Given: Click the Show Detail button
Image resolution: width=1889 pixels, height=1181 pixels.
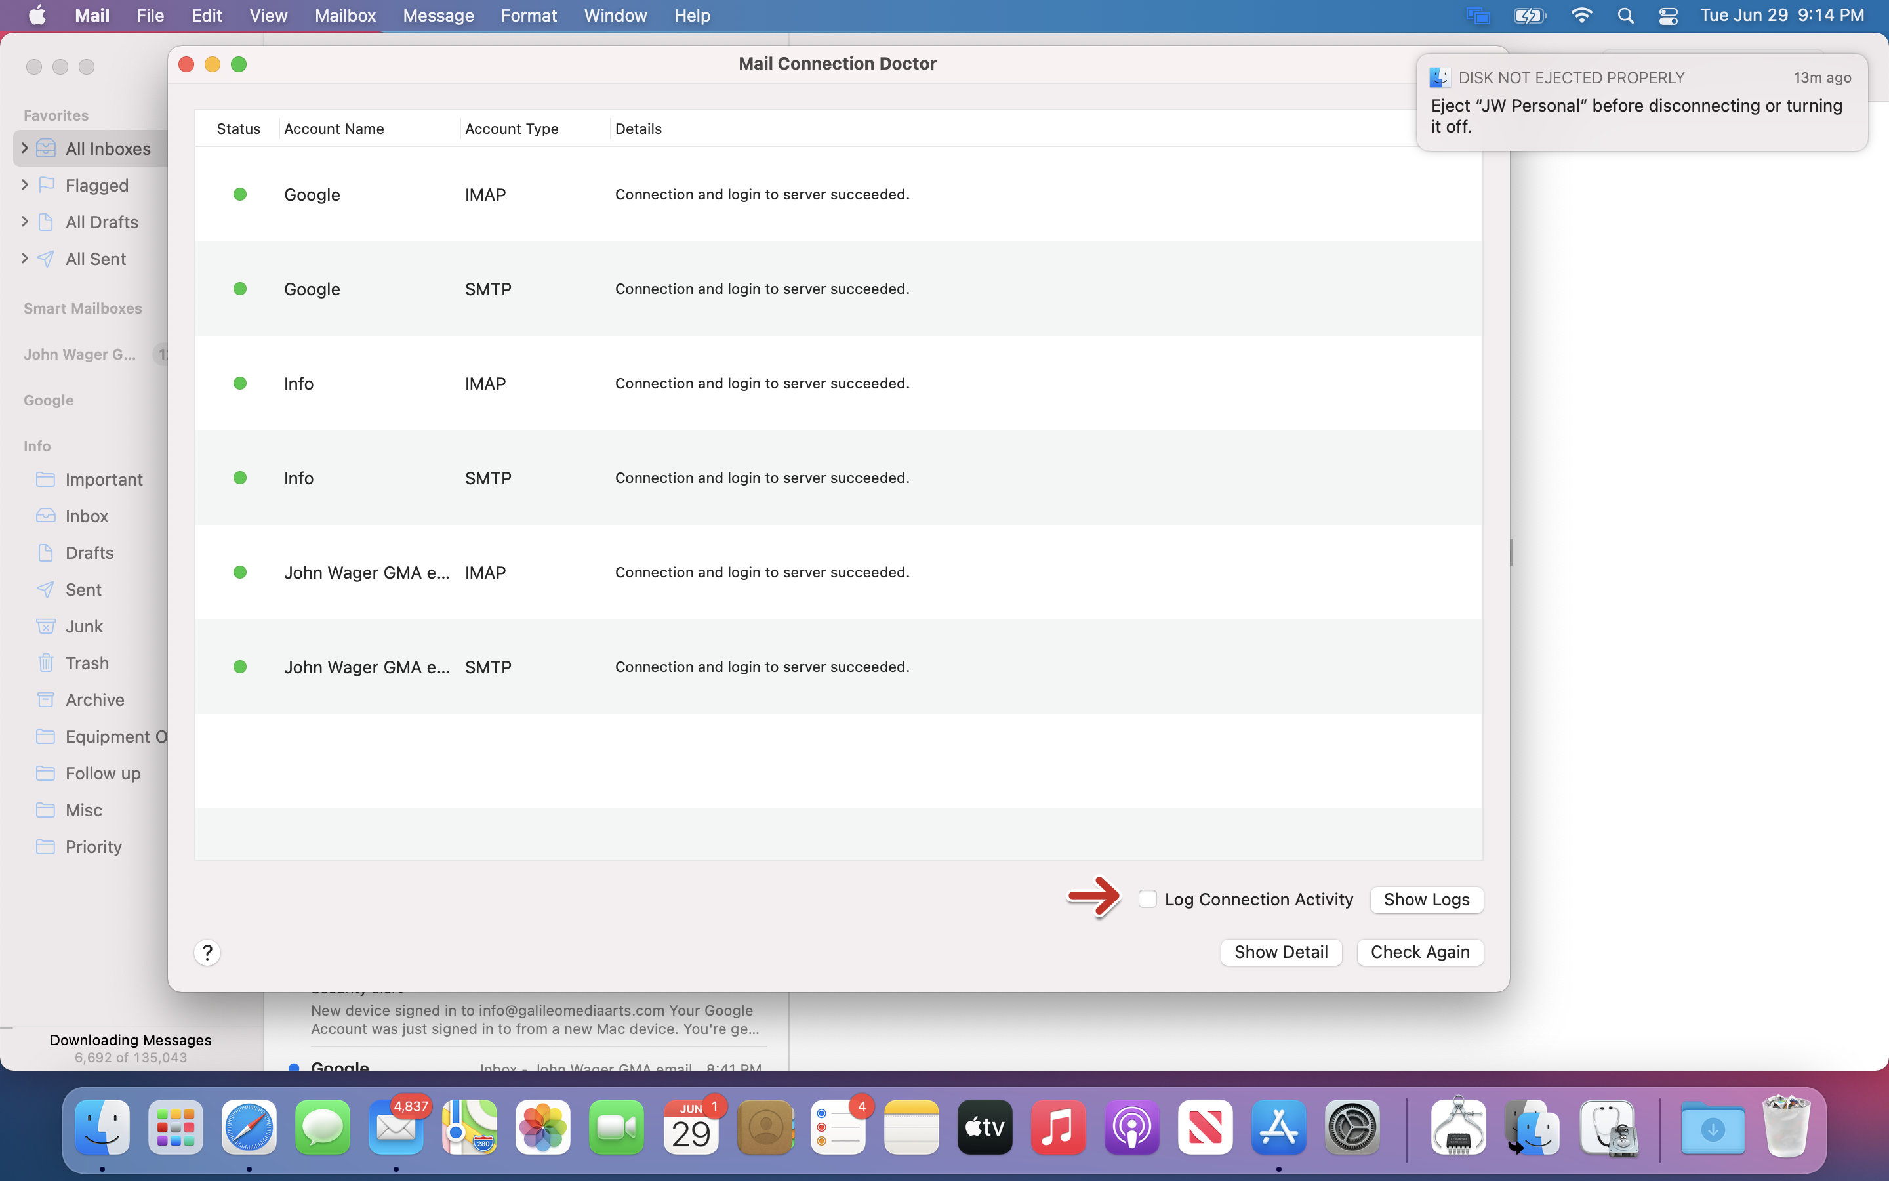Looking at the screenshot, I should (x=1280, y=951).
